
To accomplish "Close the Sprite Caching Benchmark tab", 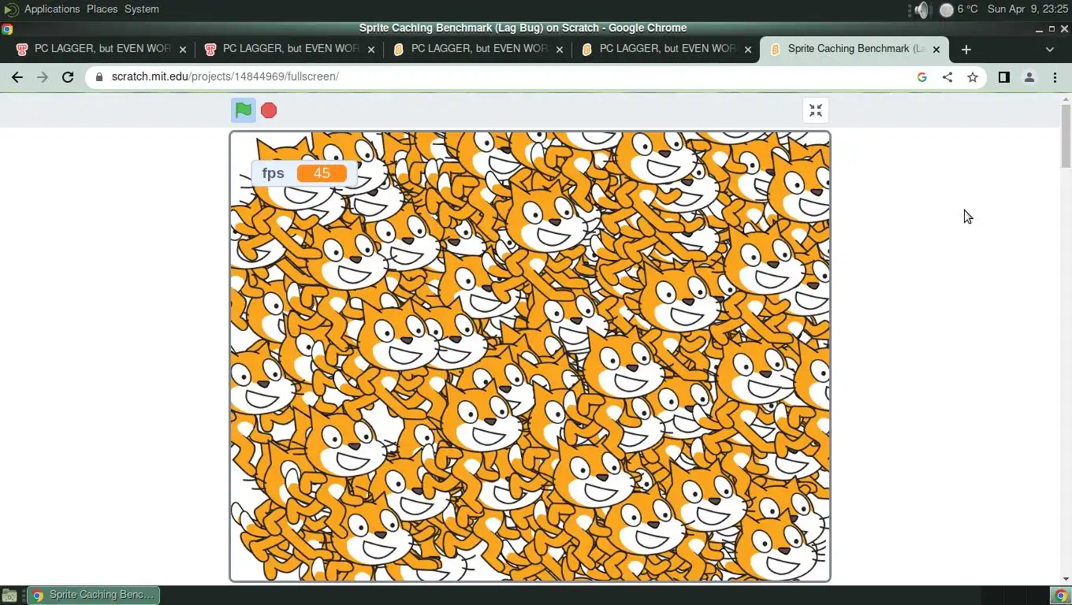I will [x=936, y=49].
